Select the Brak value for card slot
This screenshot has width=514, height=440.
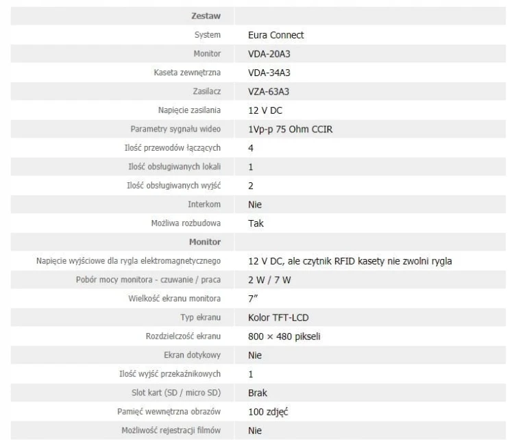(x=257, y=393)
